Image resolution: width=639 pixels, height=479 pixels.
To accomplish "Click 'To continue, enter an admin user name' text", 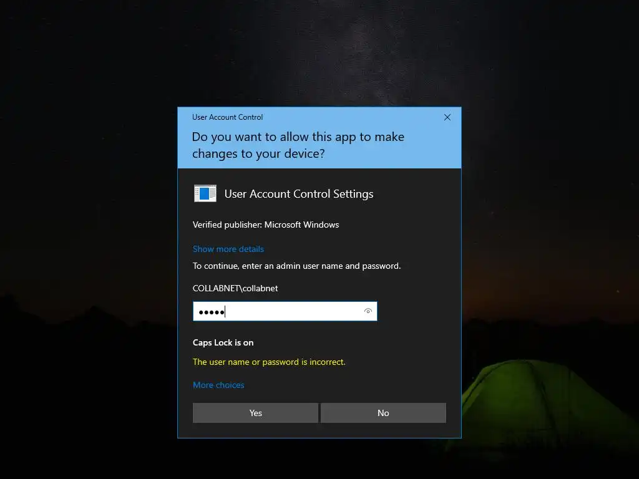I will (x=296, y=266).
